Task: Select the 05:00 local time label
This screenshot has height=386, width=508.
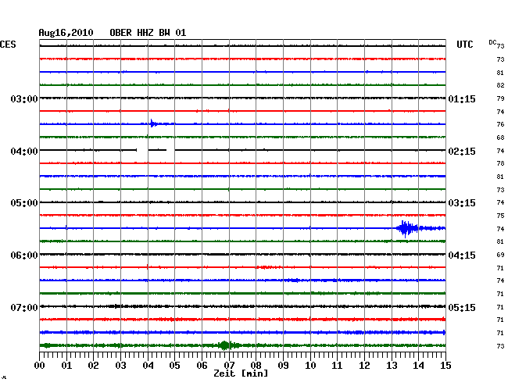Action: coord(24,203)
